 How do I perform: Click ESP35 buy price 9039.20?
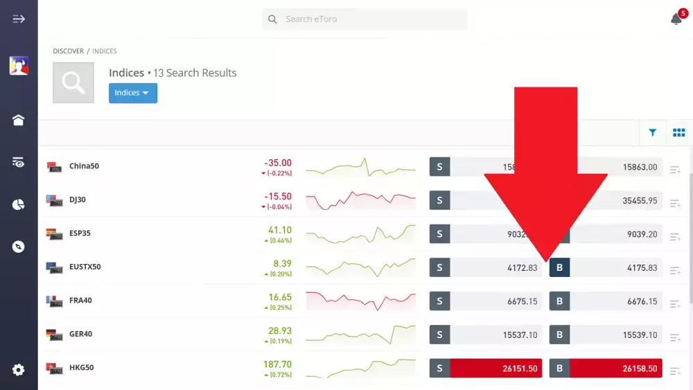pyautogui.click(x=642, y=235)
